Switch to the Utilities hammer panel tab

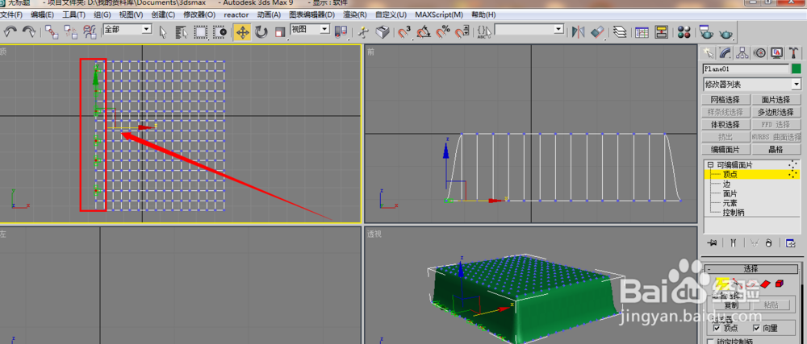793,53
